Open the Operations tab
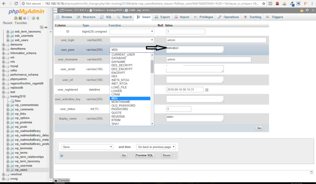316x184 pixels. 228,17
